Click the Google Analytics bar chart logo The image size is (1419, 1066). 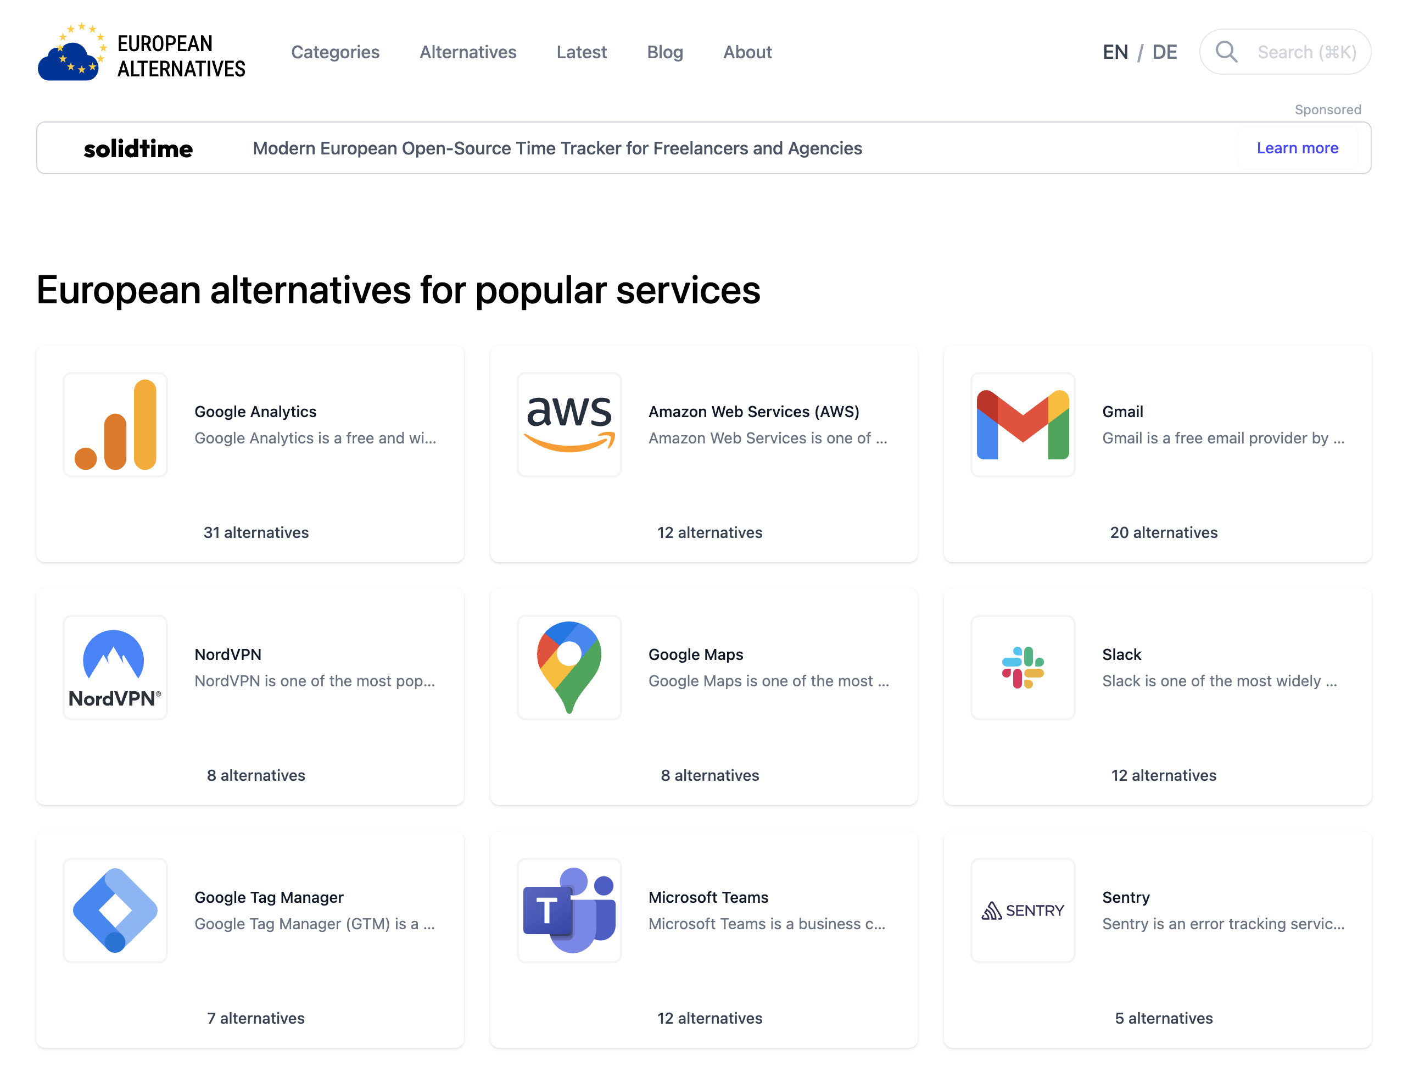coord(115,425)
